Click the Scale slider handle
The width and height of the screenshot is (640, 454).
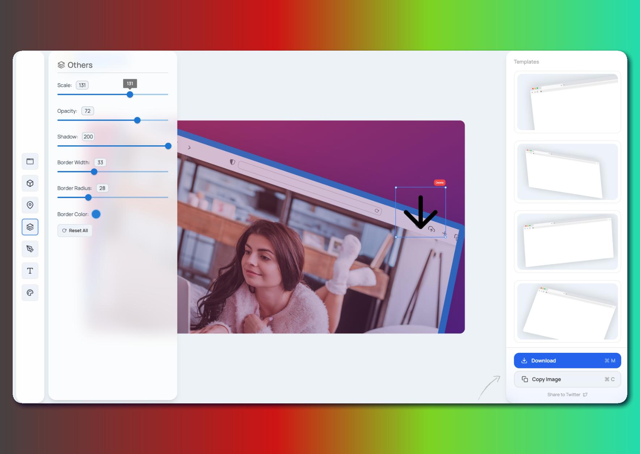130,94
